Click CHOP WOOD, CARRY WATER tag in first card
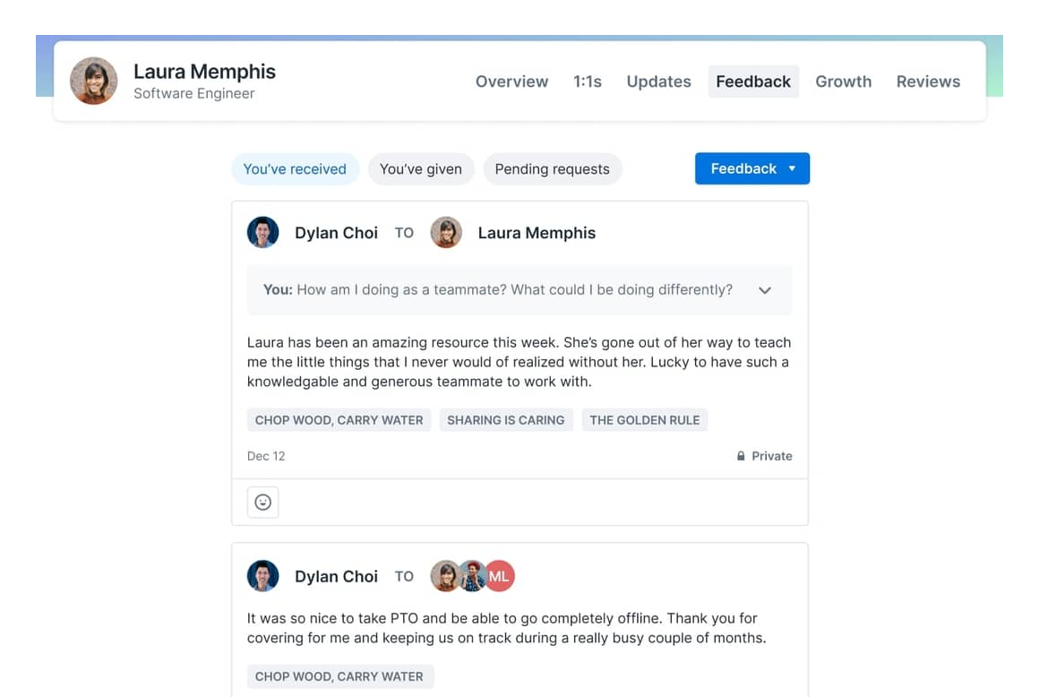 (339, 420)
